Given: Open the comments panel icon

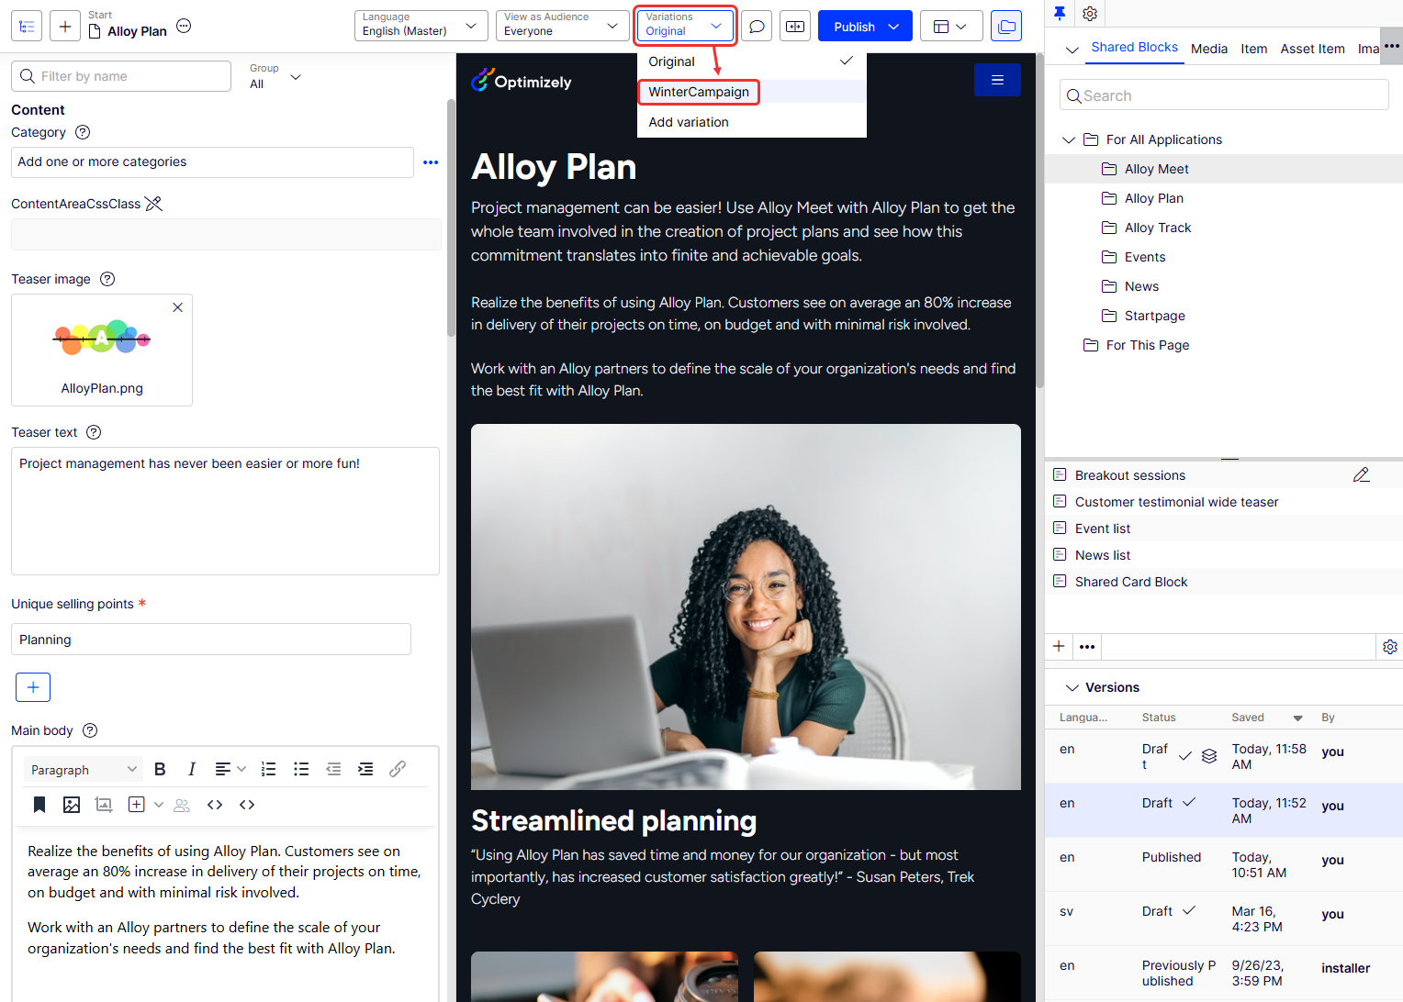Looking at the screenshot, I should click(x=757, y=27).
